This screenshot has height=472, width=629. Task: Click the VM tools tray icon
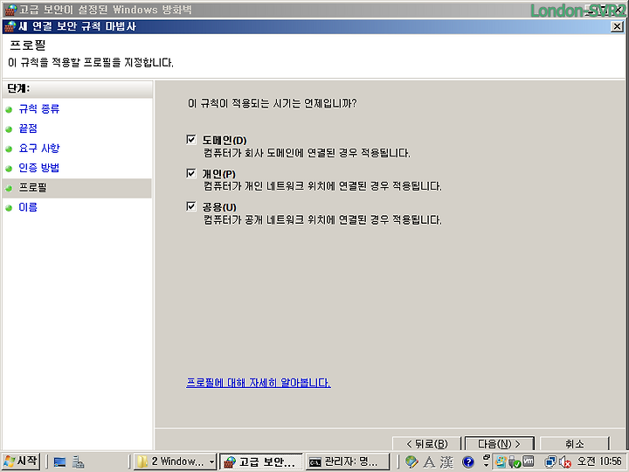528,462
